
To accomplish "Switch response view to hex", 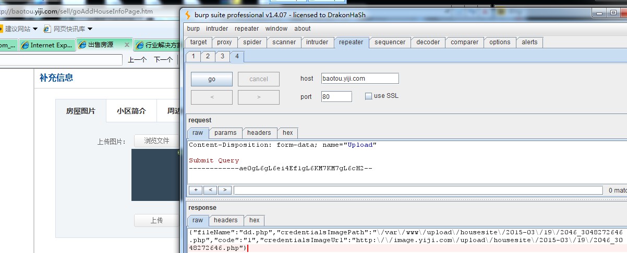I will pyautogui.click(x=254, y=220).
